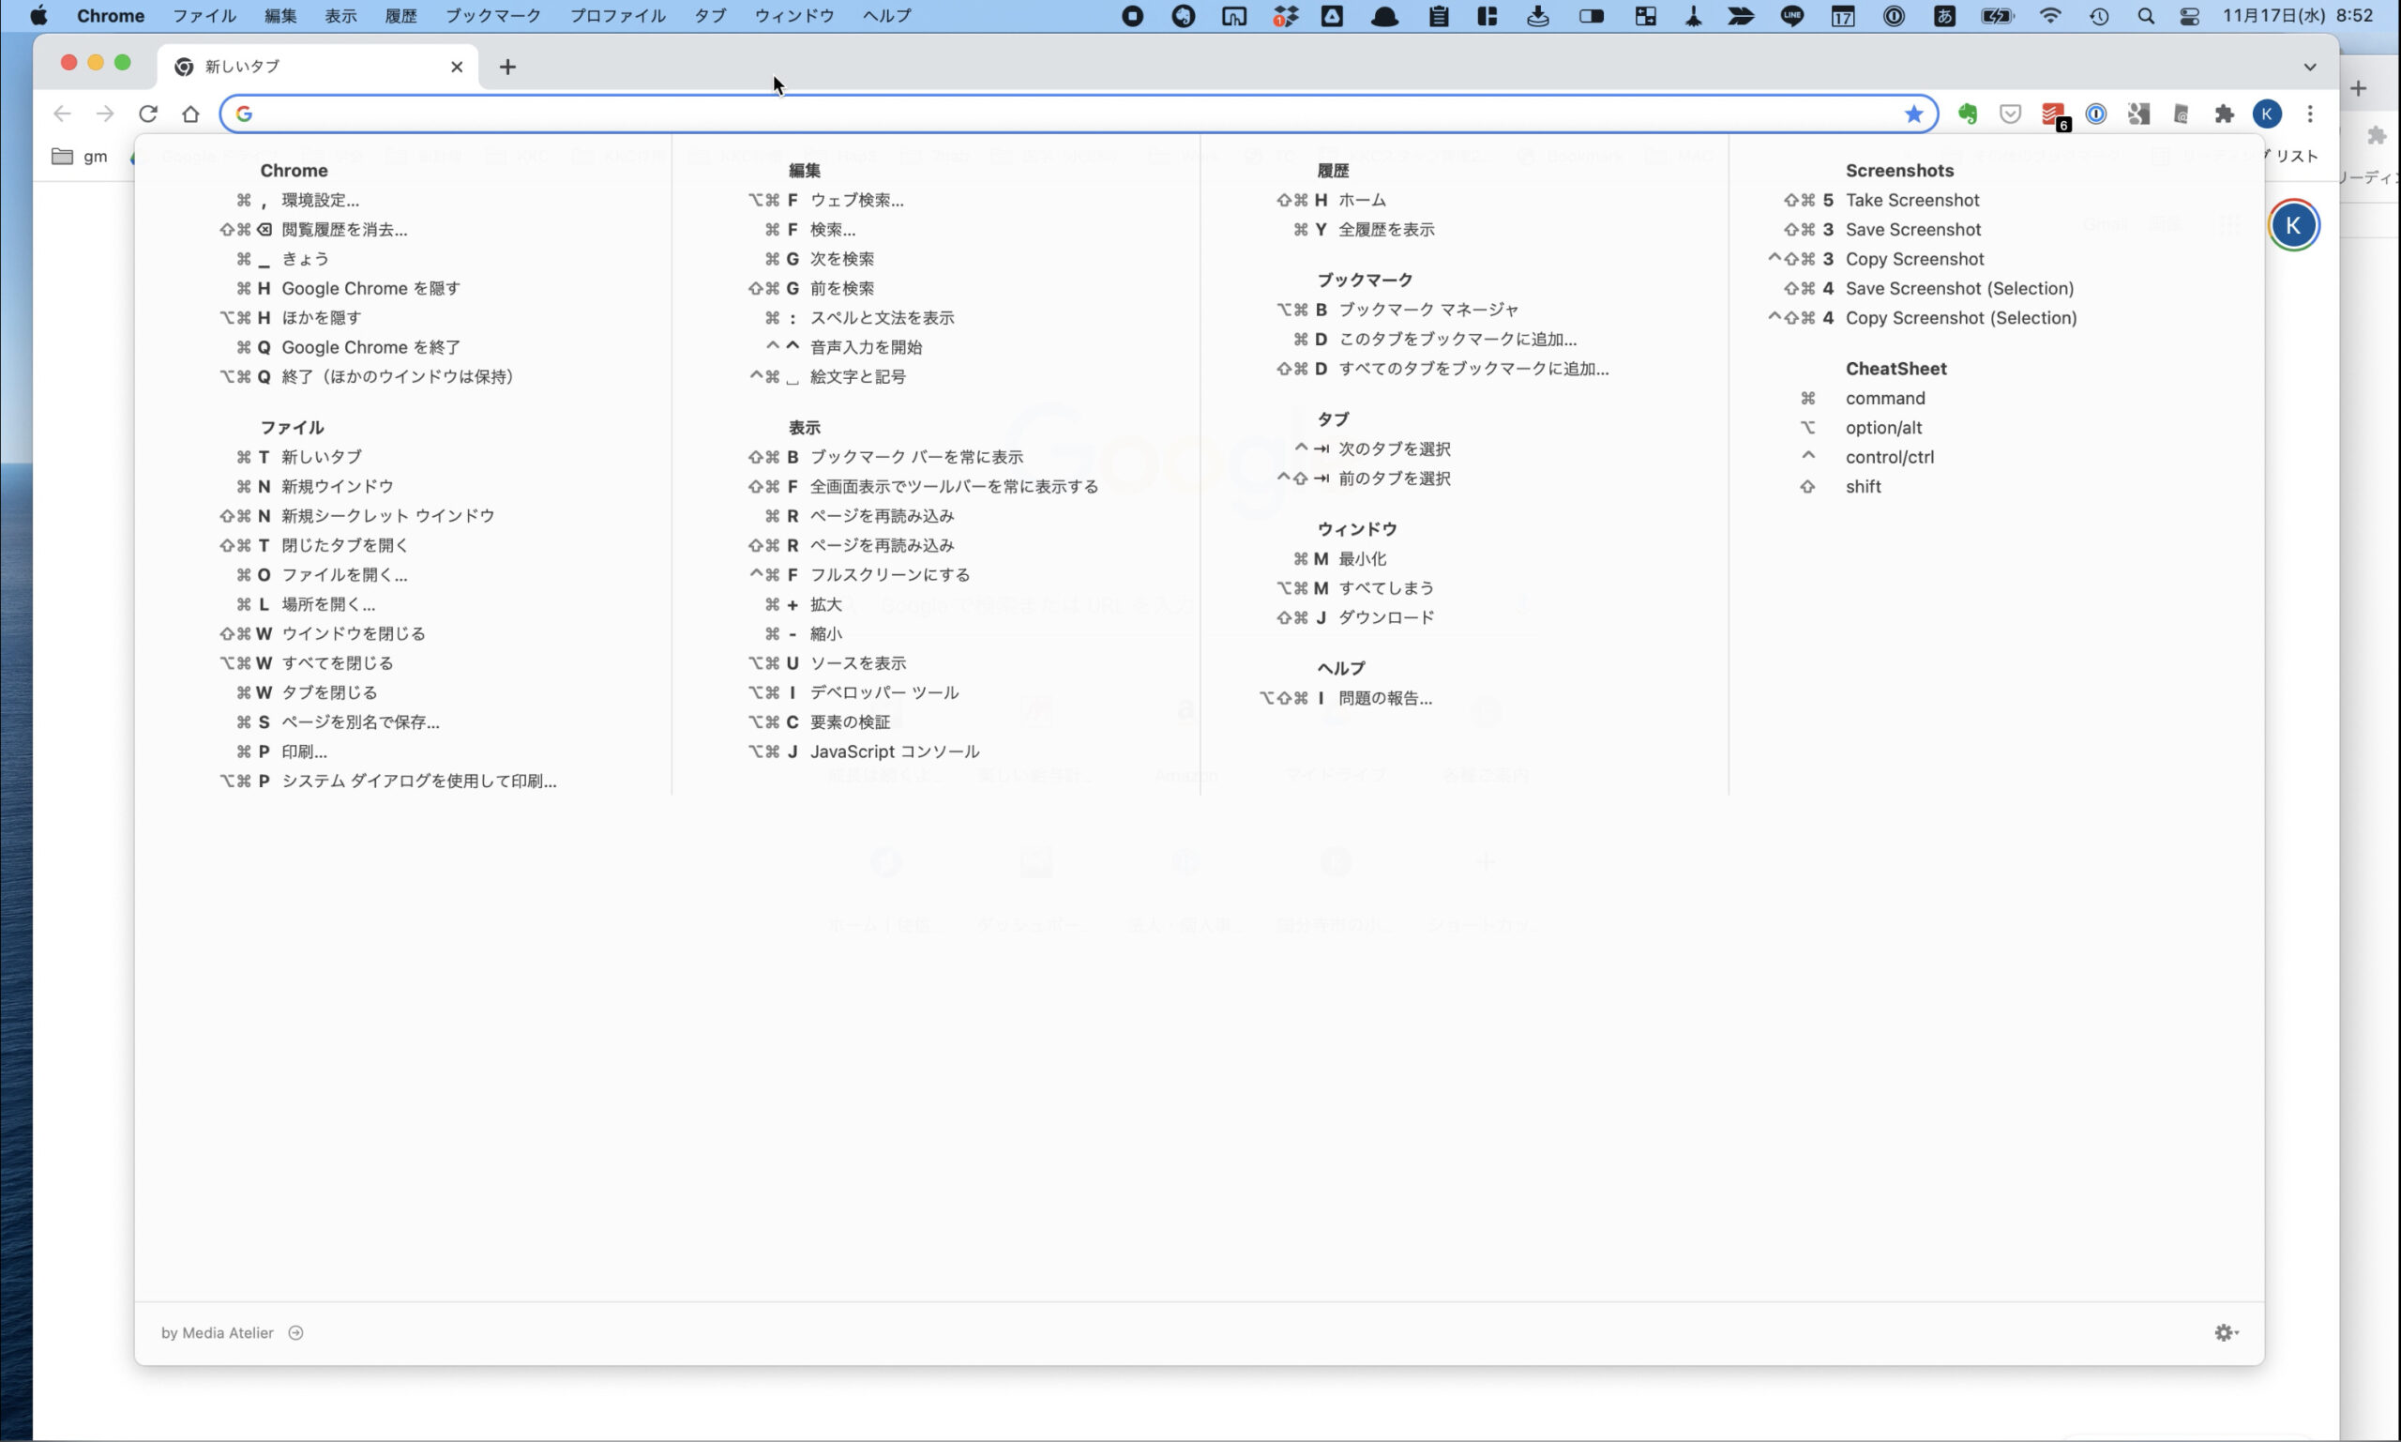Select the 新しいタブ browser tab
The image size is (2401, 1442).
coord(317,66)
